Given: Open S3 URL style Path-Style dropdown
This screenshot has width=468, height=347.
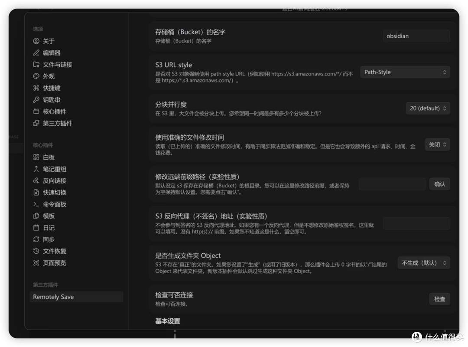Looking at the screenshot, I should click(x=405, y=72).
